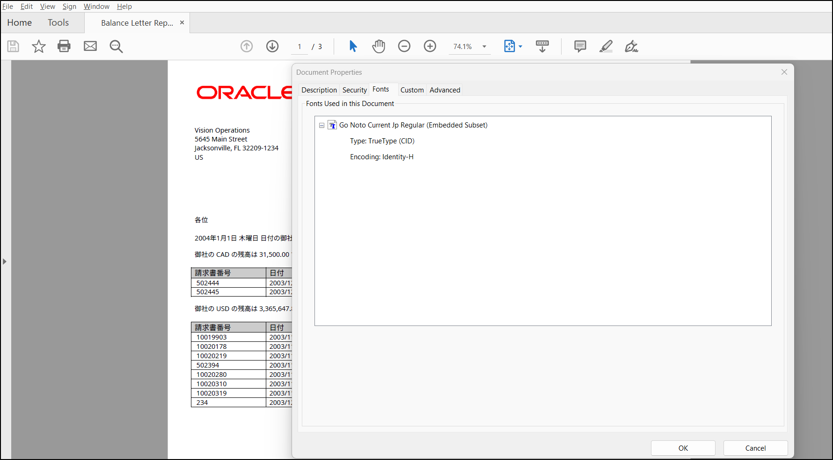
Task: Click the star bookmark icon
Action: point(38,46)
